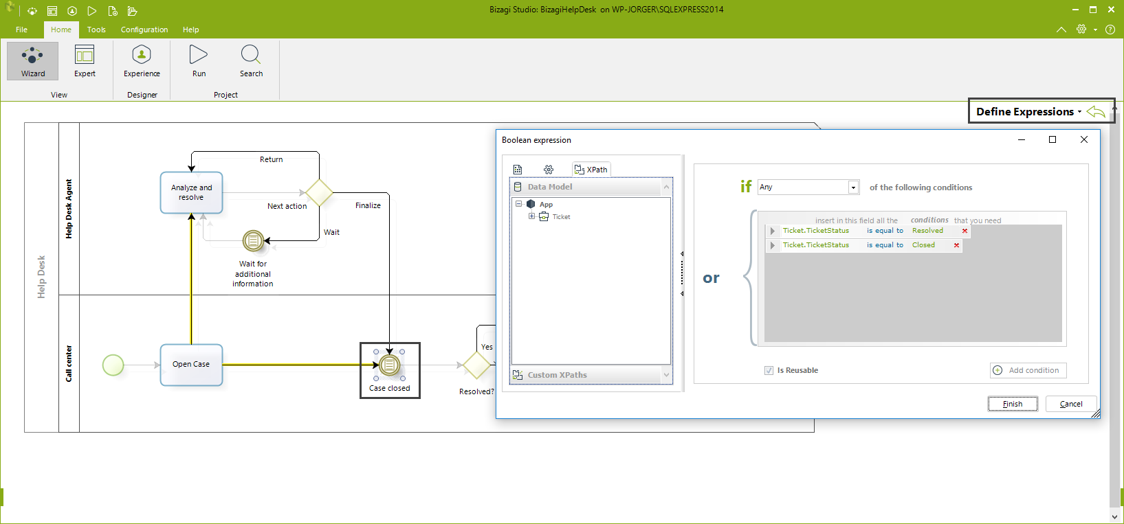
Task: Click the 'Finalize' flow label
Action: click(x=368, y=205)
